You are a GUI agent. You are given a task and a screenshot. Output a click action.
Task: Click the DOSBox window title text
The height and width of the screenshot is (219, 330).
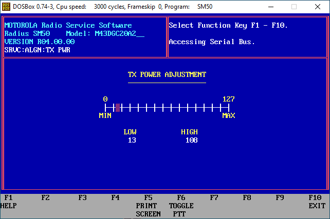pyautogui.click(x=113, y=7)
